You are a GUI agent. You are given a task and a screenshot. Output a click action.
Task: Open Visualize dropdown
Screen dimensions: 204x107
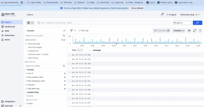(179, 31)
